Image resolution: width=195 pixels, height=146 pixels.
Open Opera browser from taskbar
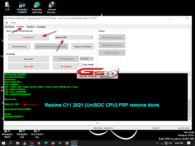click(x=32, y=143)
